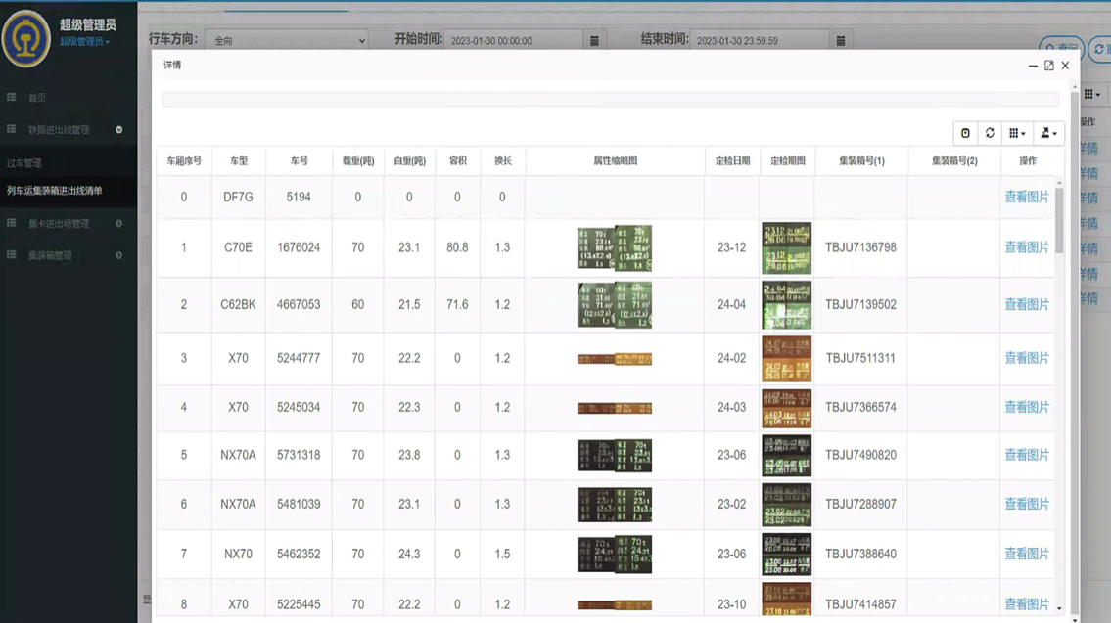Refresh the detail table data
The image size is (1111, 623).
(990, 133)
